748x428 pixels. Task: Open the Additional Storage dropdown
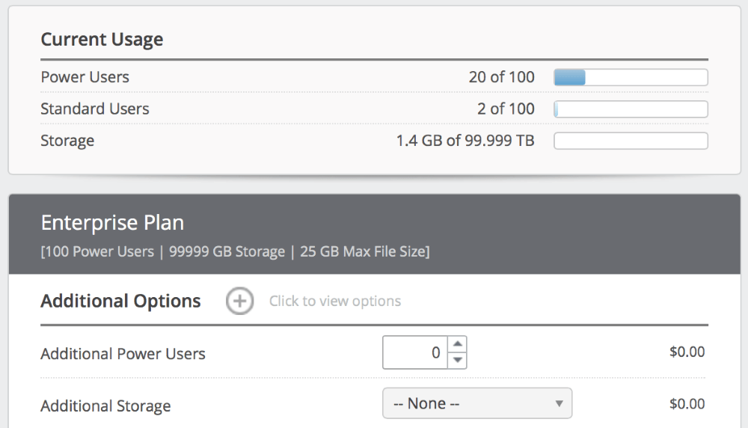point(476,403)
